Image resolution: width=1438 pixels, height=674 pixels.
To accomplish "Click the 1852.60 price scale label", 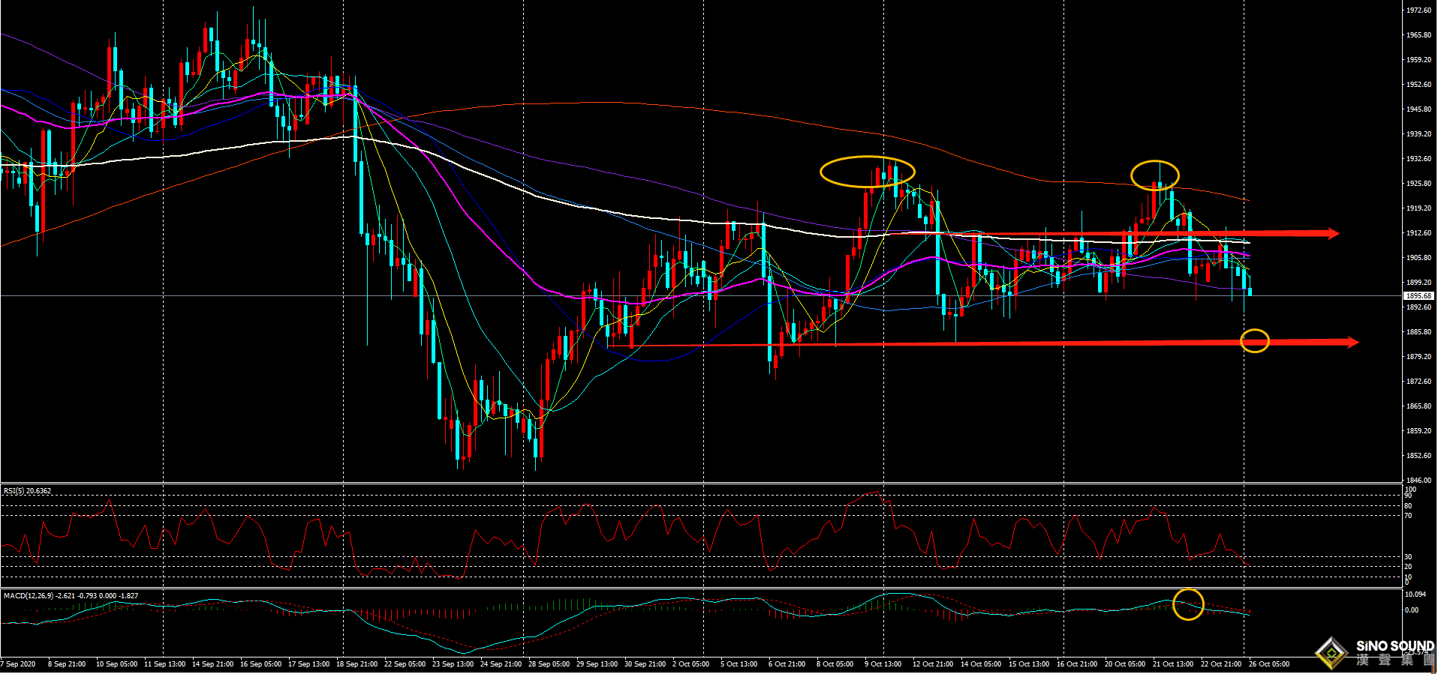I will [1418, 456].
